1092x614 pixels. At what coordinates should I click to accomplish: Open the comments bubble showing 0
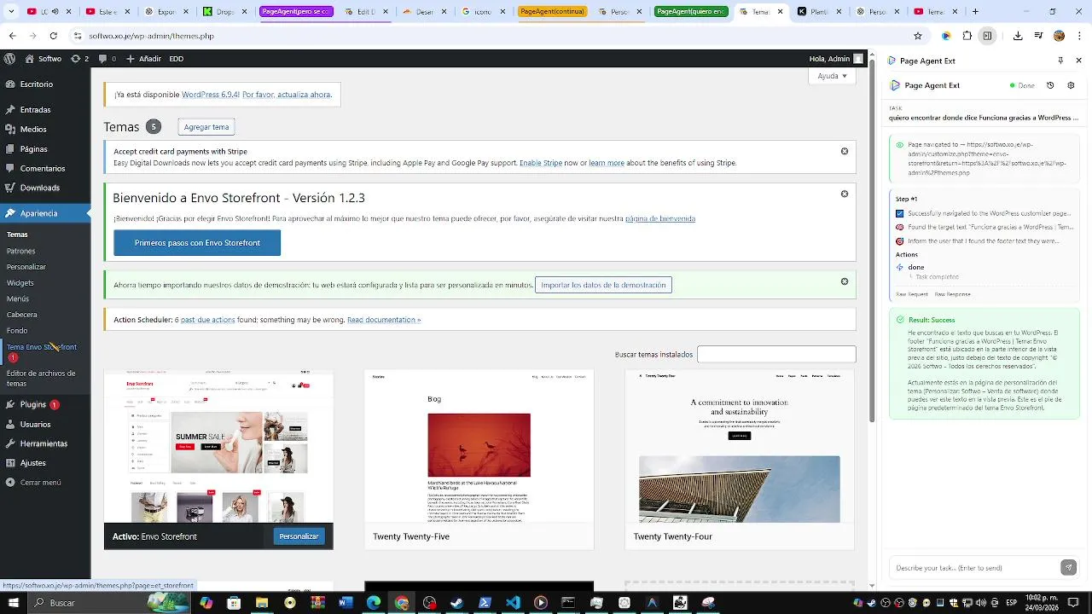107,59
